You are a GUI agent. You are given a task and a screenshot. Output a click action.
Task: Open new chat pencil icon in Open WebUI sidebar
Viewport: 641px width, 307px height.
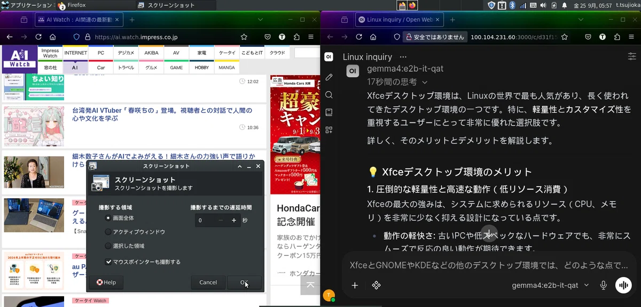coord(329,77)
